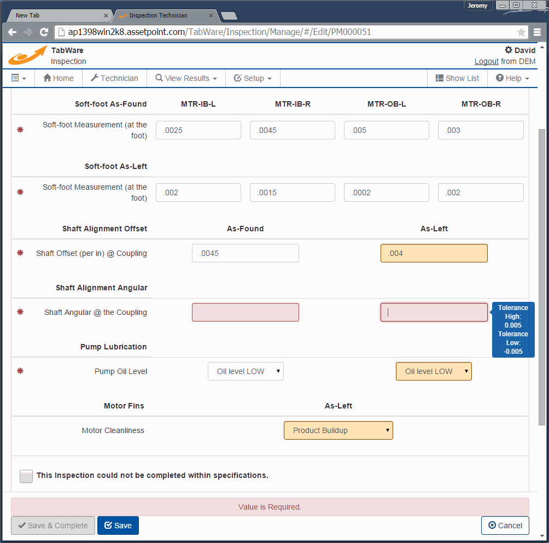The height and width of the screenshot is (543, 549).
Task: Click the gear icon next to David
Action: coord(509,50)
